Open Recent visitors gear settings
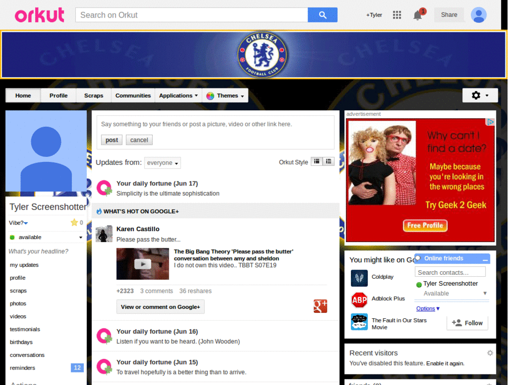The height and width of the screenshot is (385, 514). click(x=490, y=353)
